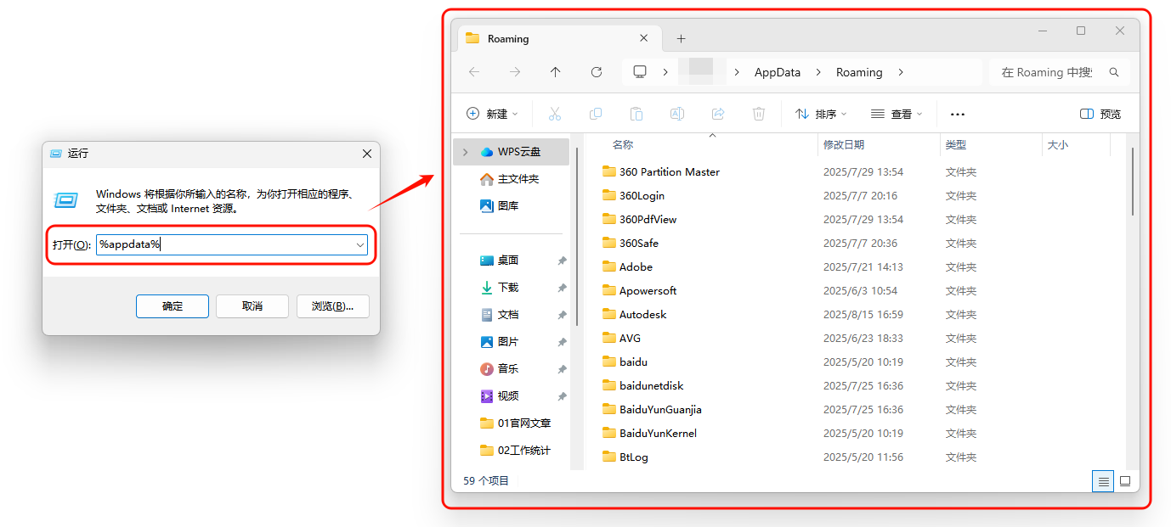
Task: Click the Rename icon in toolbar
Action: click(677, 114)
